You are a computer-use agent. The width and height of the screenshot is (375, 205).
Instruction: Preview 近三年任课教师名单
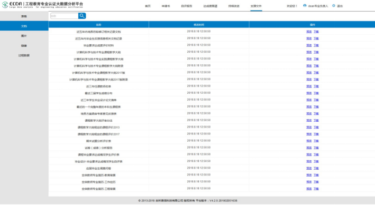click(x=309, y=86)
